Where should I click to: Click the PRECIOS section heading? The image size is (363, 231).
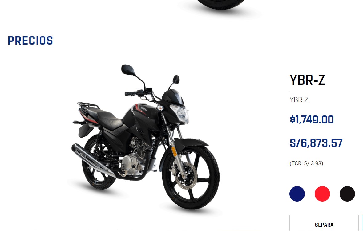coord(30,41)
